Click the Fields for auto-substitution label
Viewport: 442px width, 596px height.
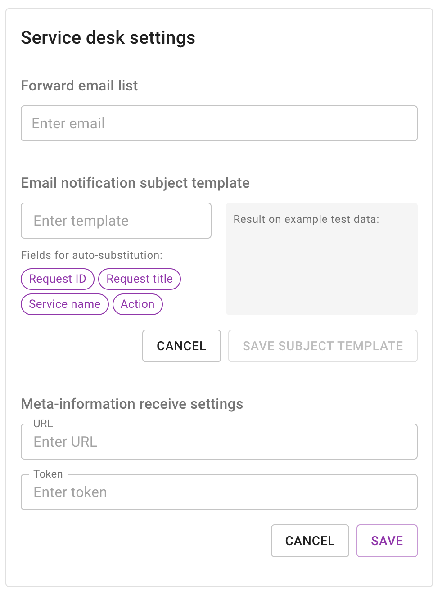pos(92,255)
